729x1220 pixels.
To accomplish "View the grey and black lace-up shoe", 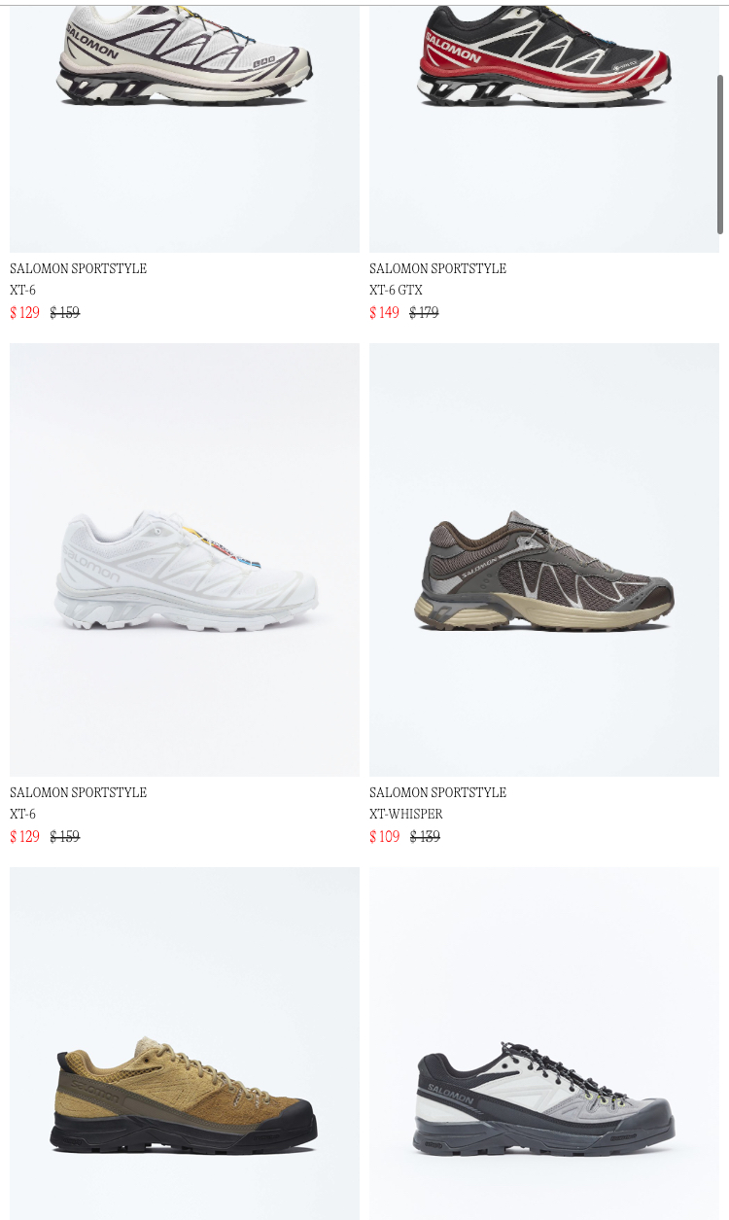I will click(x=544, y=1043).
